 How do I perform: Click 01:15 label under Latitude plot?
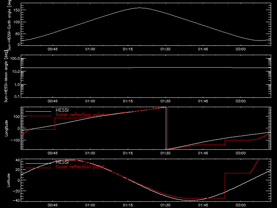coord(128,205)
